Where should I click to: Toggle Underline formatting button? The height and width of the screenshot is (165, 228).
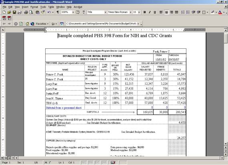[155, 12]
